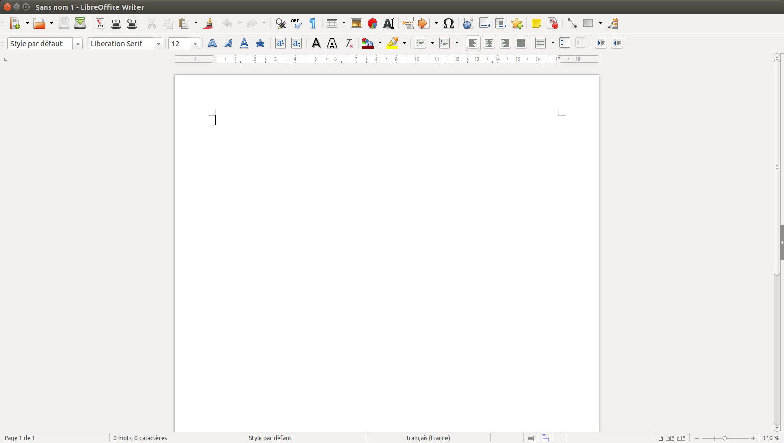
Task: Align the paragraph to the right
Action: [505, 43]
